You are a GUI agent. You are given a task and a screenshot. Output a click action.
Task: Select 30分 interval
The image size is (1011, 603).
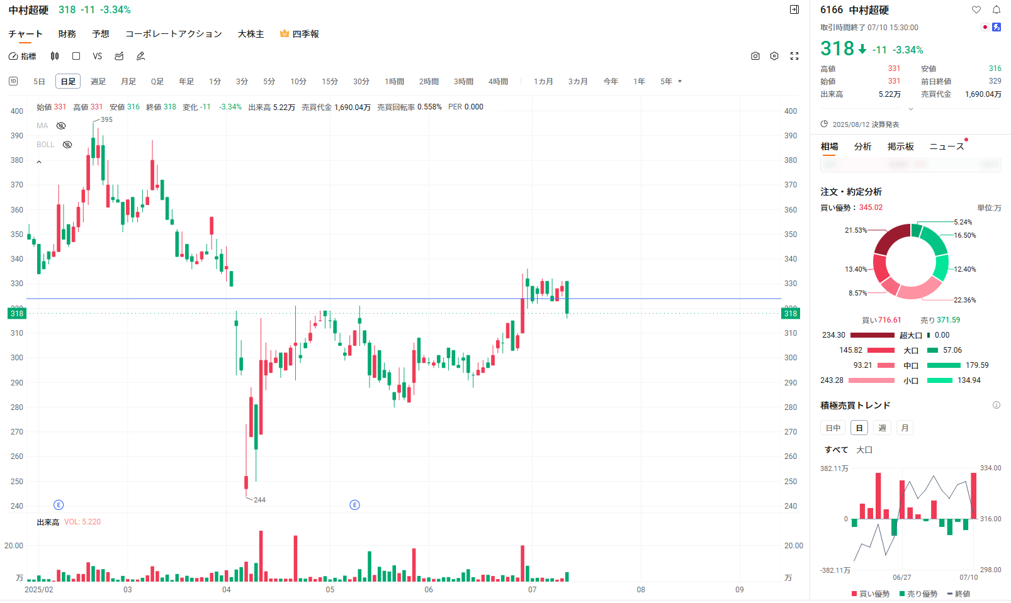361,82
